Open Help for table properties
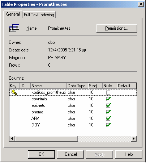Screen dimensions: 146x163 [x=129, y=154]
